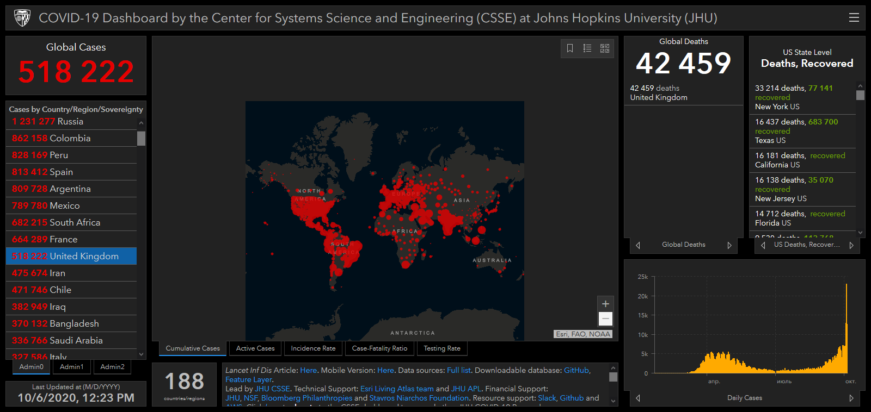
Task: Open the hamburger menu in header
Action: click(854, 17)
